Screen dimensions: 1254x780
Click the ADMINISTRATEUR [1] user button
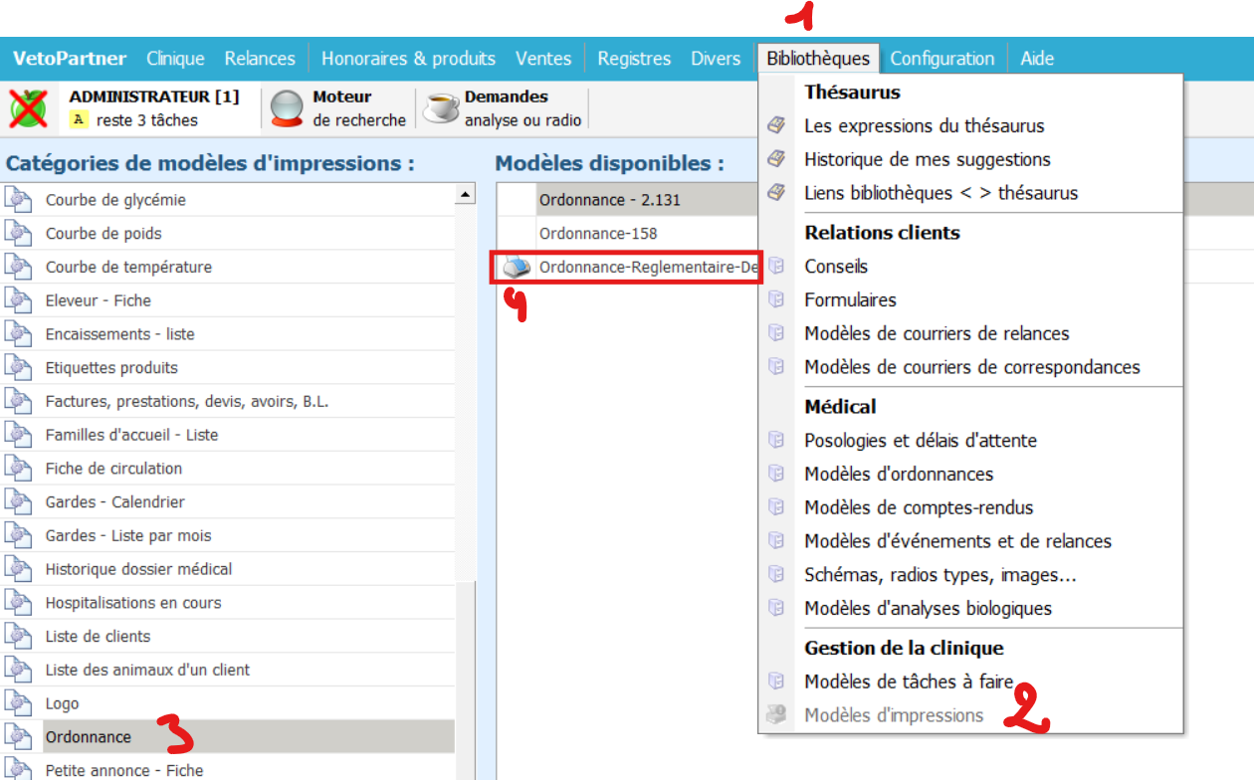[x=154, y=97]
